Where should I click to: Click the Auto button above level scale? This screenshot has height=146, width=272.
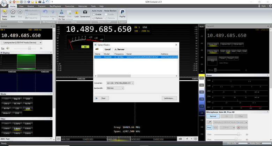coord(202,27)
